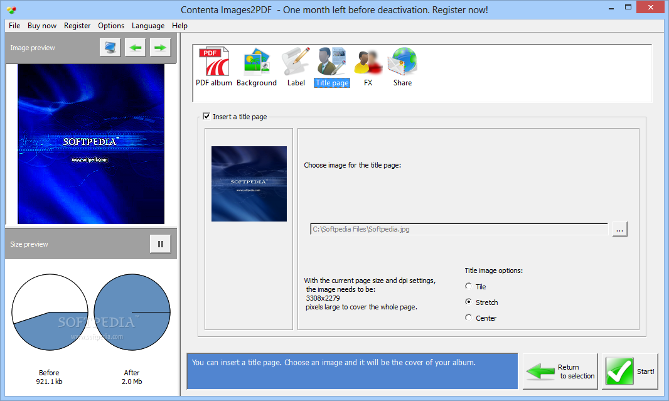Go to previous image with left arrow

coord(136,47)
